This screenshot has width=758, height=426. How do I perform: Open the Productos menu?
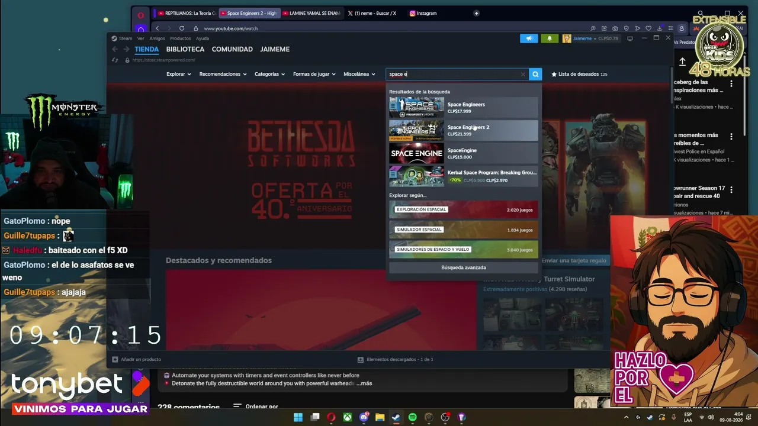[x=181, y=38]
